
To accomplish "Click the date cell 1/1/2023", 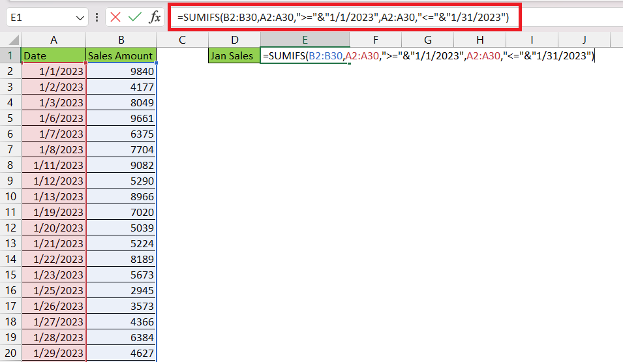I will (x=53, y=71).
